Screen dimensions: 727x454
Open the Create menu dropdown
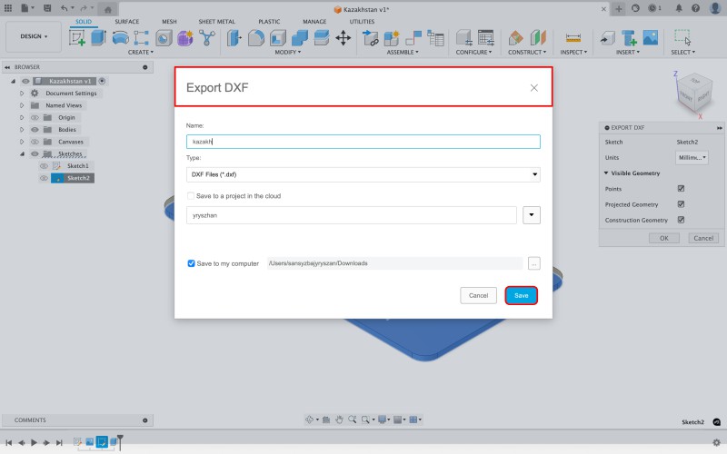(x=141, y=53)
